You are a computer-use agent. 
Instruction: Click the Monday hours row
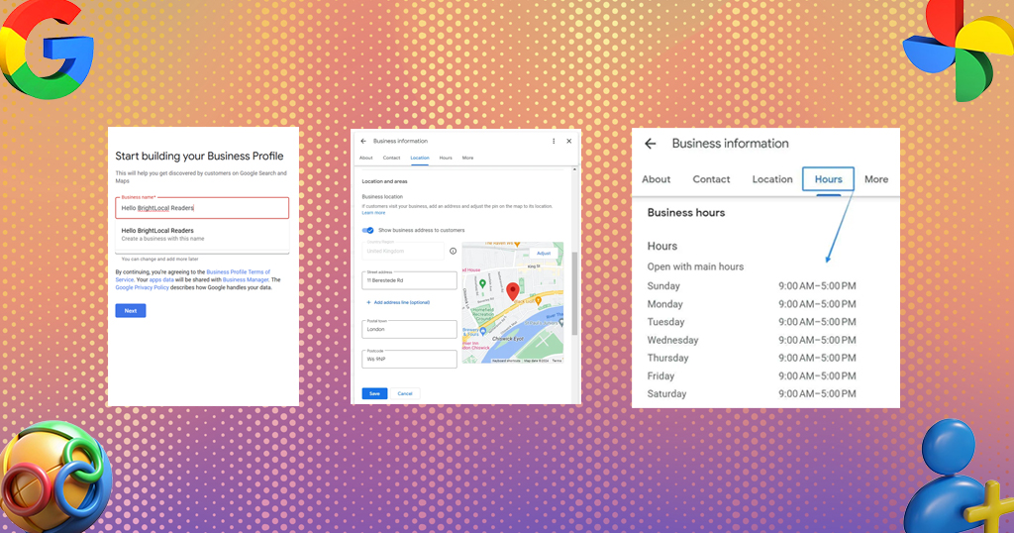pyautogui.click(x=752, y=304)
